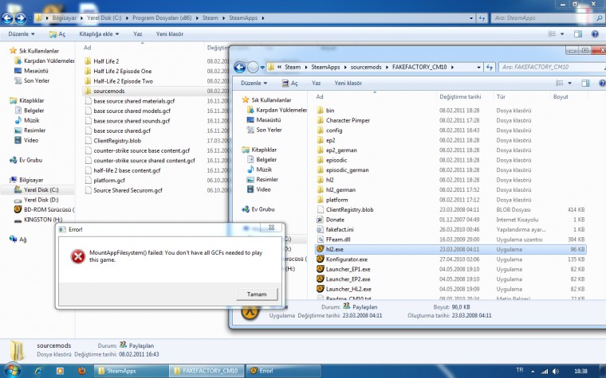Click Aç in SteamApps toolbar

tap(57, 34)
